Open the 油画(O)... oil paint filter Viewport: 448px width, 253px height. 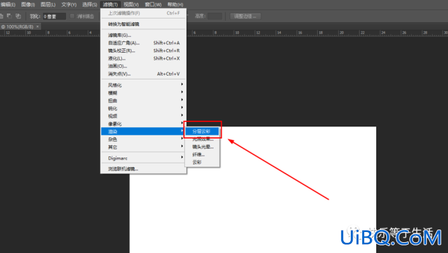144,66
